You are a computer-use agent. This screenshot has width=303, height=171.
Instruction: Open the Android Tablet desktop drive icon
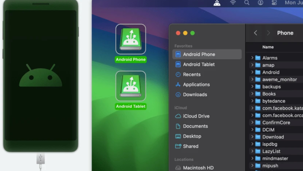pyautogui.click(x=131, y=86)
